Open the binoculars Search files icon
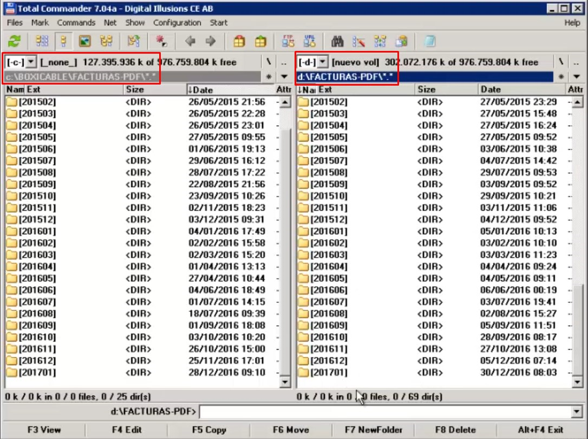Image resolution: width=588 pixels, height=439 pixels. [x=338, y=41]
